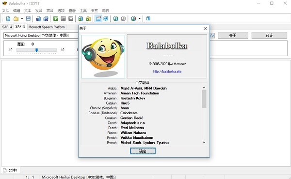Click the '© 2006-2020 Ilya Morozov' text
This screenshot has height=179, width=291.
pos(167,64)
